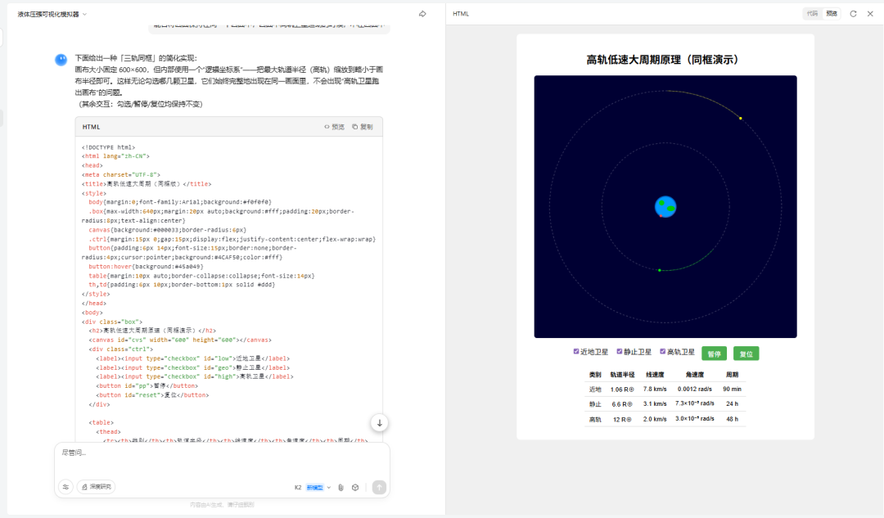Click the 复制 copy code icon
This screenshot has width=884, height=518.
click(x=362, y=127)
